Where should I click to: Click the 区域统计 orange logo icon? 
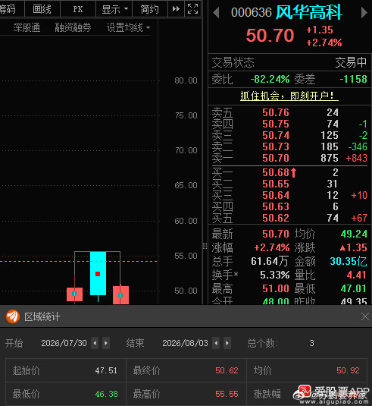coord(13,316)
